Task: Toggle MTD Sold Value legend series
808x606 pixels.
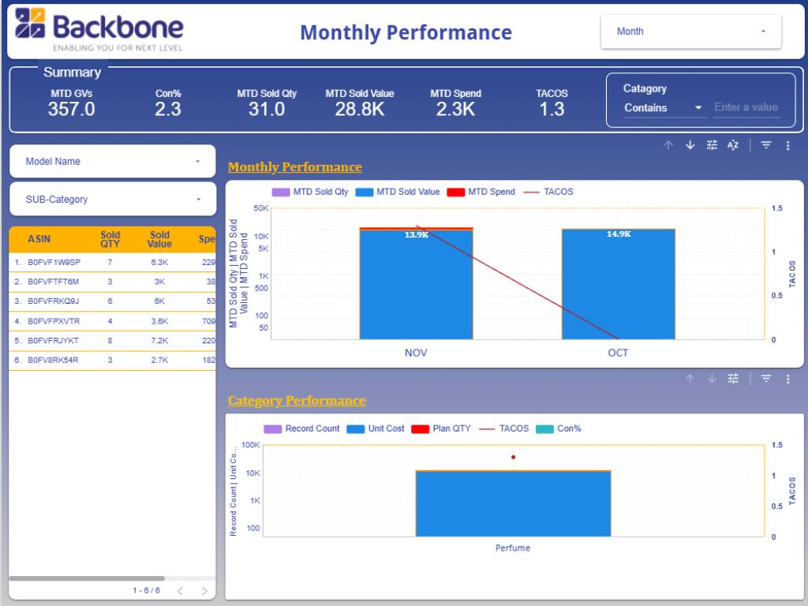Action: 398,192
